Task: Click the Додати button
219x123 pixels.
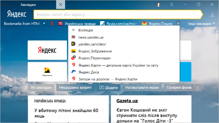Action: pyautogui.click(x=109, y=88)
